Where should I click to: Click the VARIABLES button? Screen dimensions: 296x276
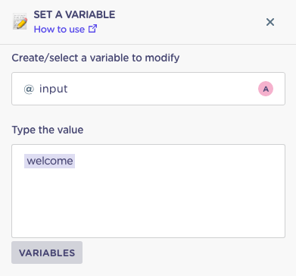pos(47,252)
